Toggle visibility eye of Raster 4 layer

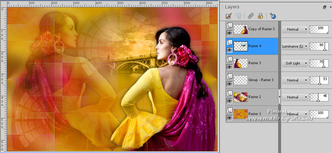229,50
